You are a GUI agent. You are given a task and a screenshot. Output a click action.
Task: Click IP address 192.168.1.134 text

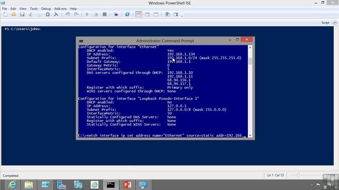181,54
